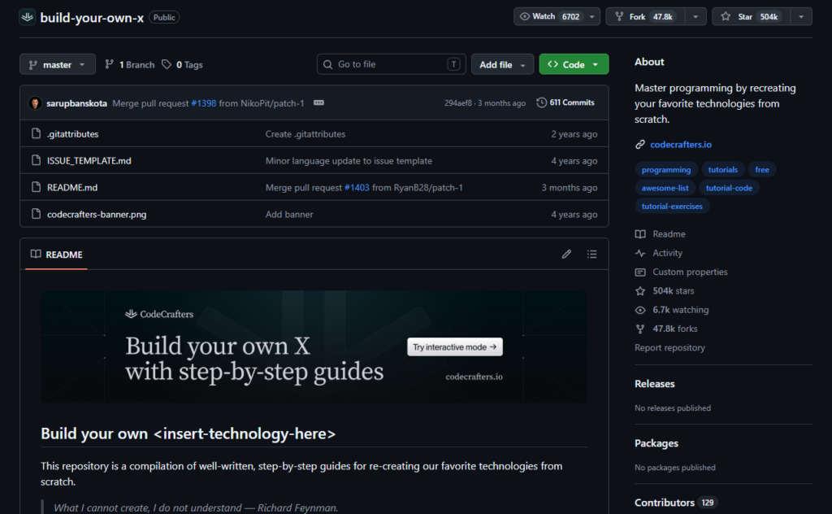Viewport: 832px width, 514px height.
Task: Click the Try interactive mode button
Action: [x=455, y=346]
